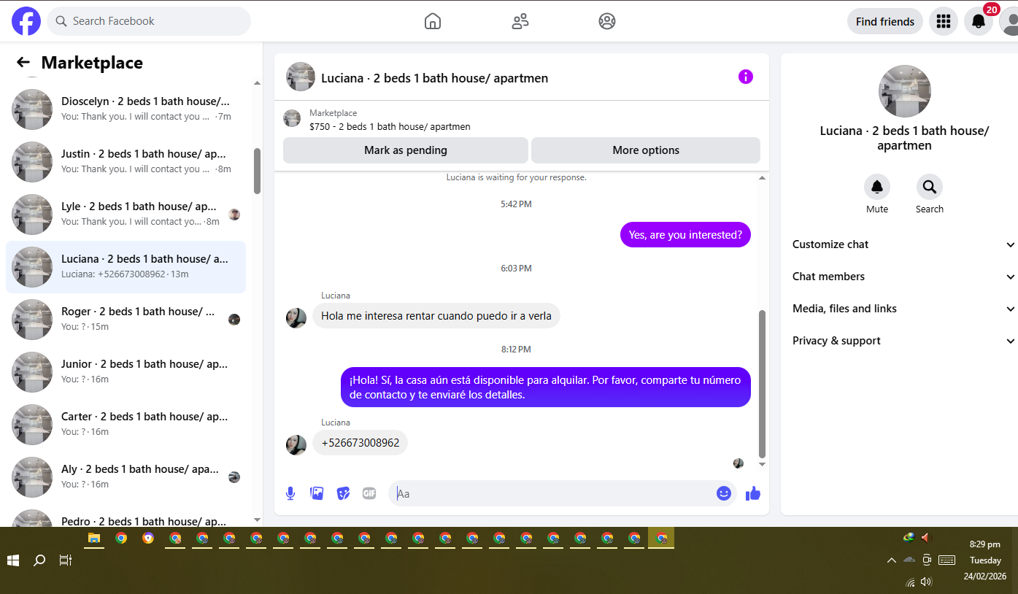1018x594 pixels.
Task: Click More options button
Action: click(x=646, y=150)
